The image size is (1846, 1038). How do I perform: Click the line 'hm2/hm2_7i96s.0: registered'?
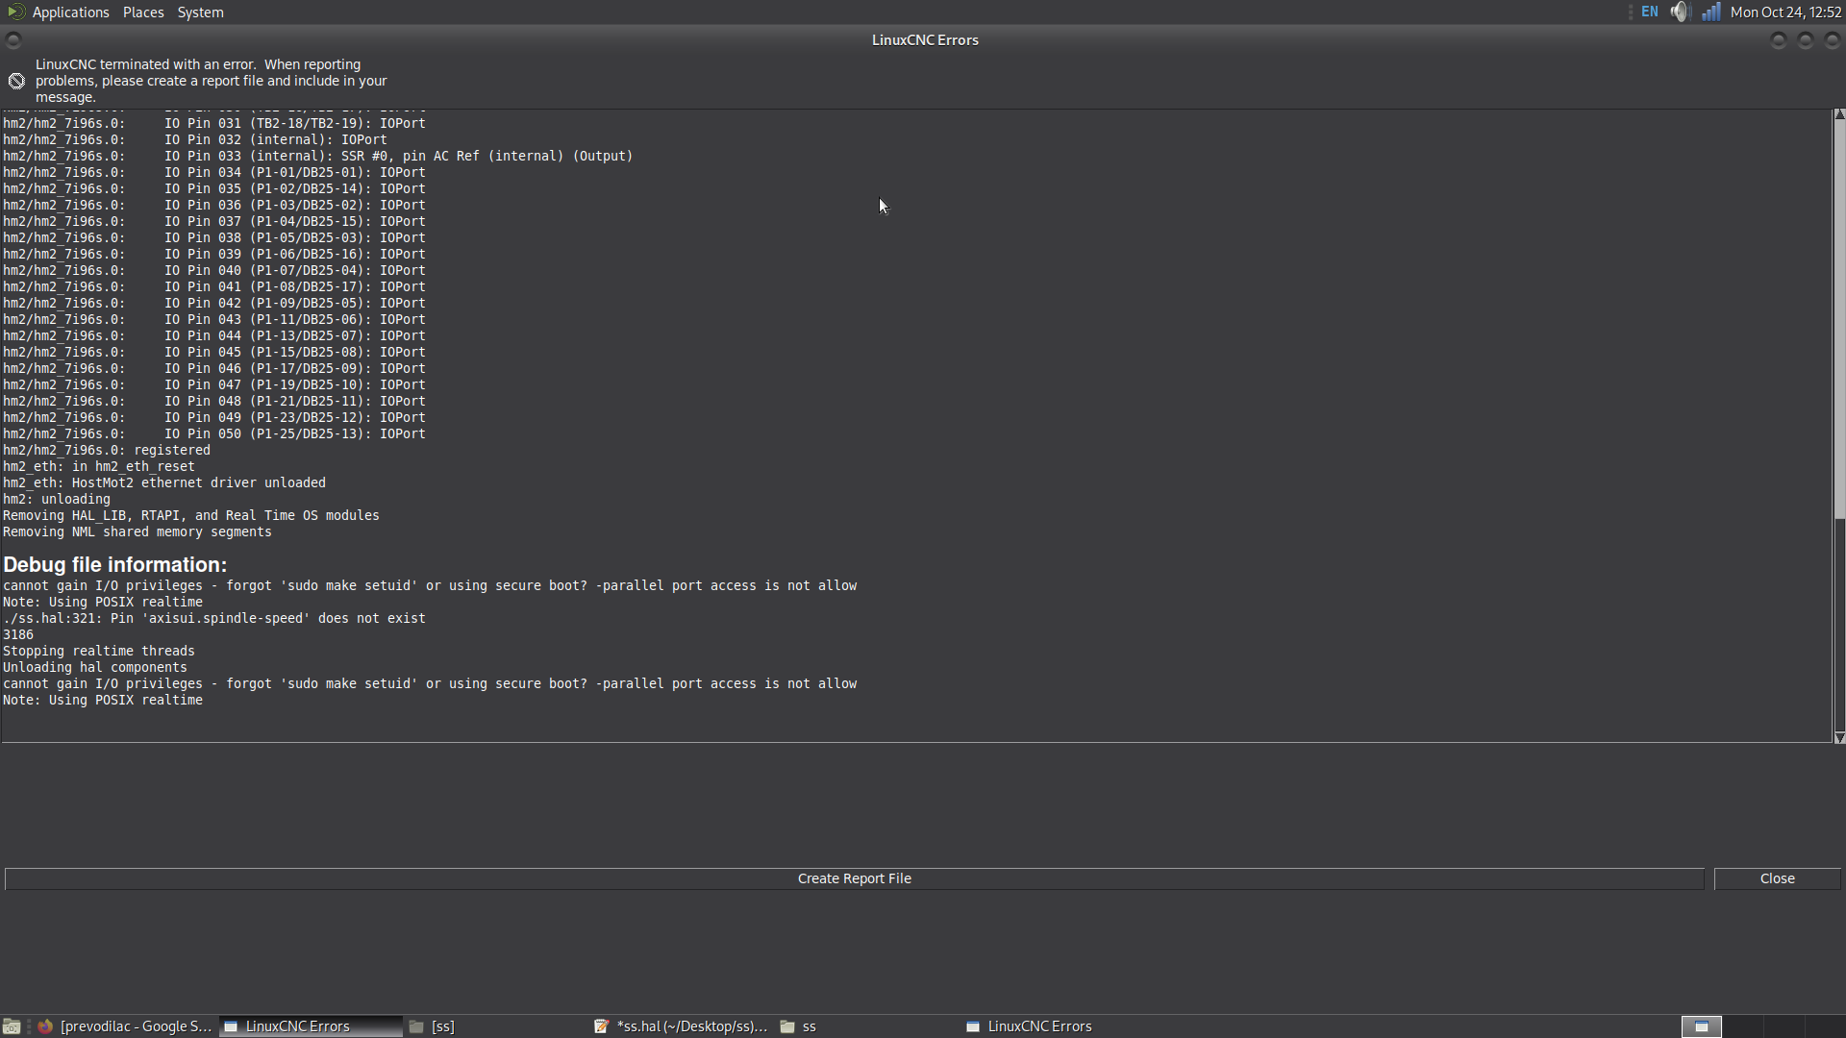(x=107, y=450)
